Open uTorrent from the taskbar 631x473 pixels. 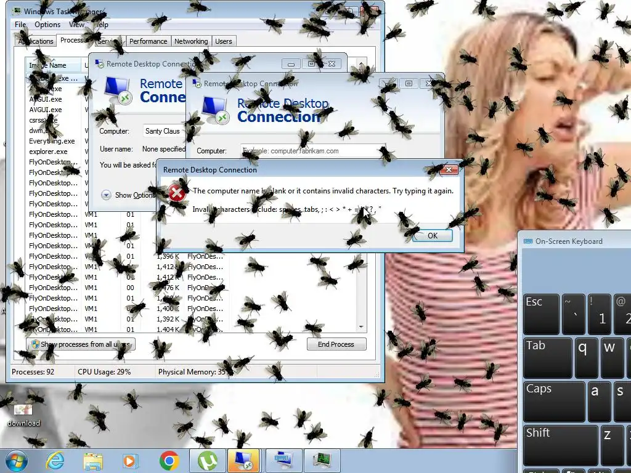(x=207, y=461)
